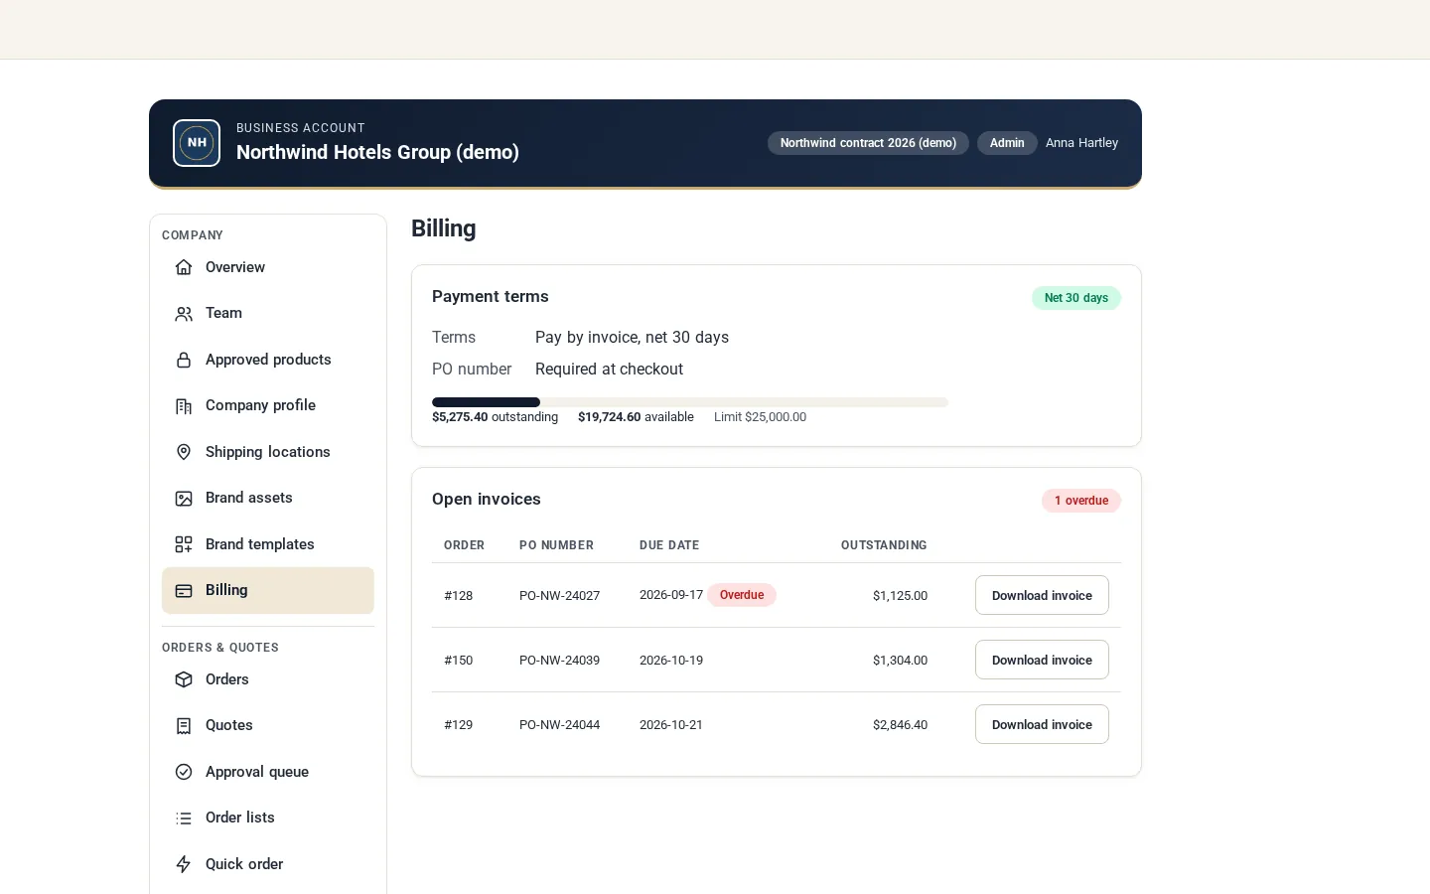Open Brand templates section
Viewport: 1430px width, 894px height.
[x=268, y=544]
